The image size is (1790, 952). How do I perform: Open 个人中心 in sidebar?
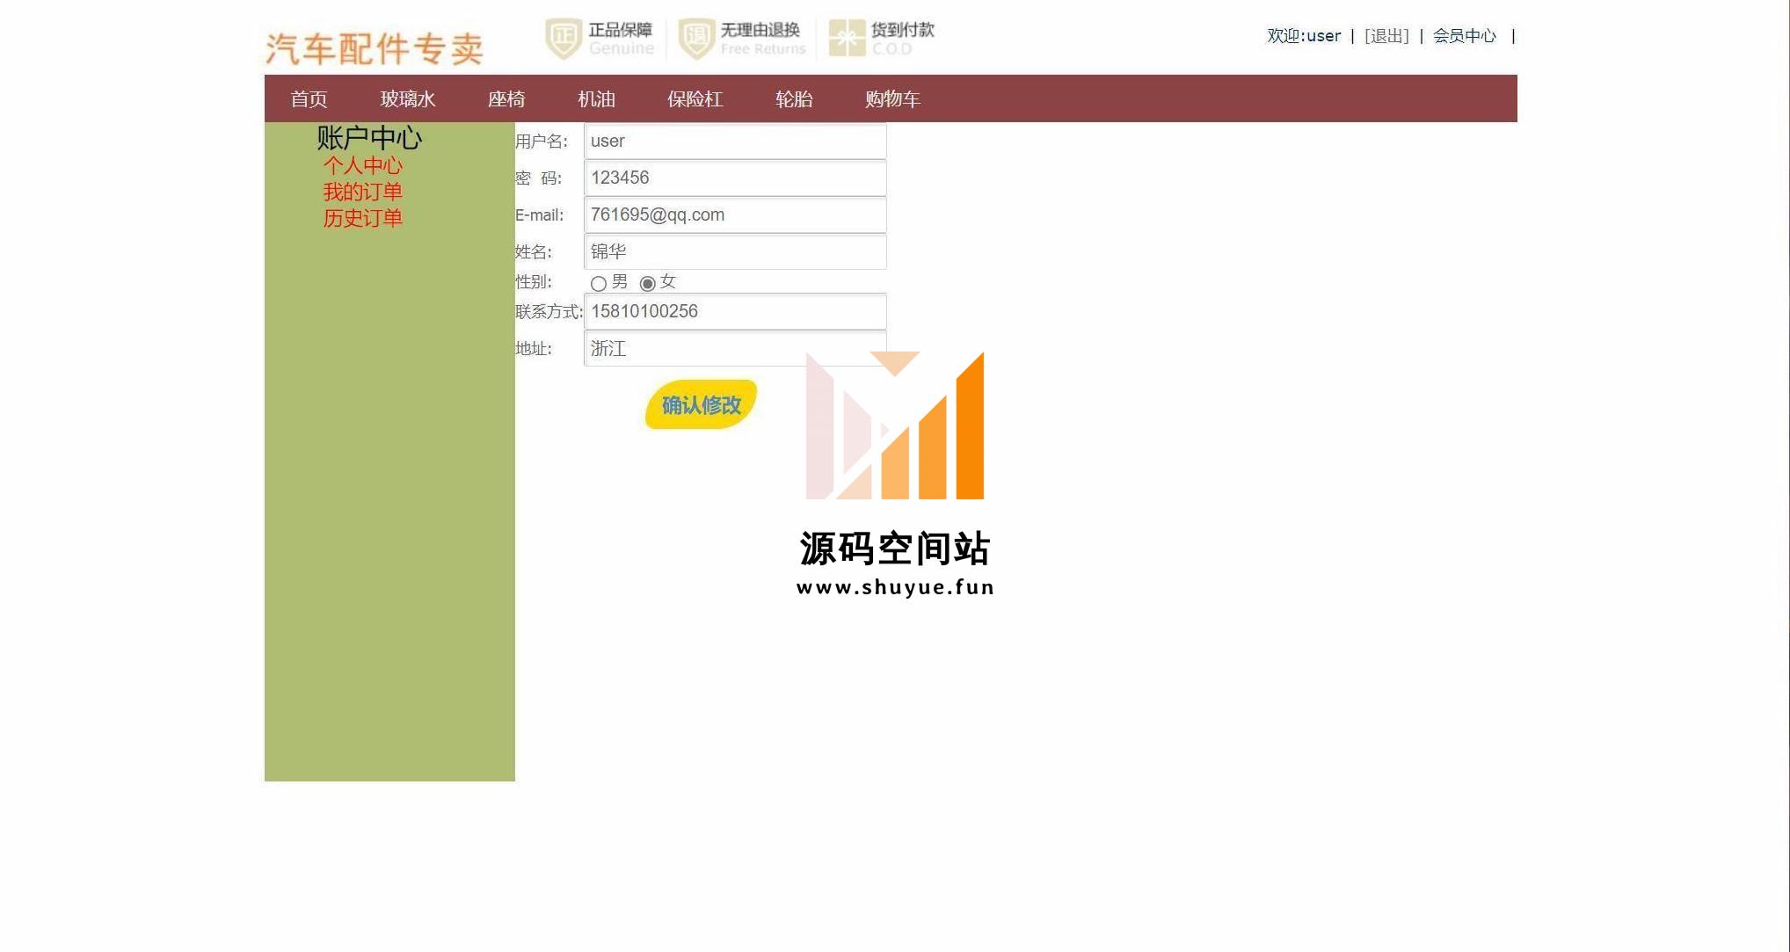362,165
